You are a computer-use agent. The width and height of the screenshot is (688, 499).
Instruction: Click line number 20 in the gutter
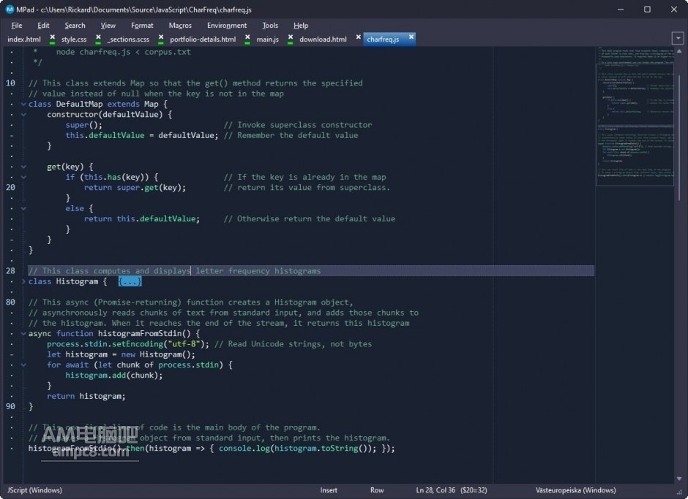[10, 188]
